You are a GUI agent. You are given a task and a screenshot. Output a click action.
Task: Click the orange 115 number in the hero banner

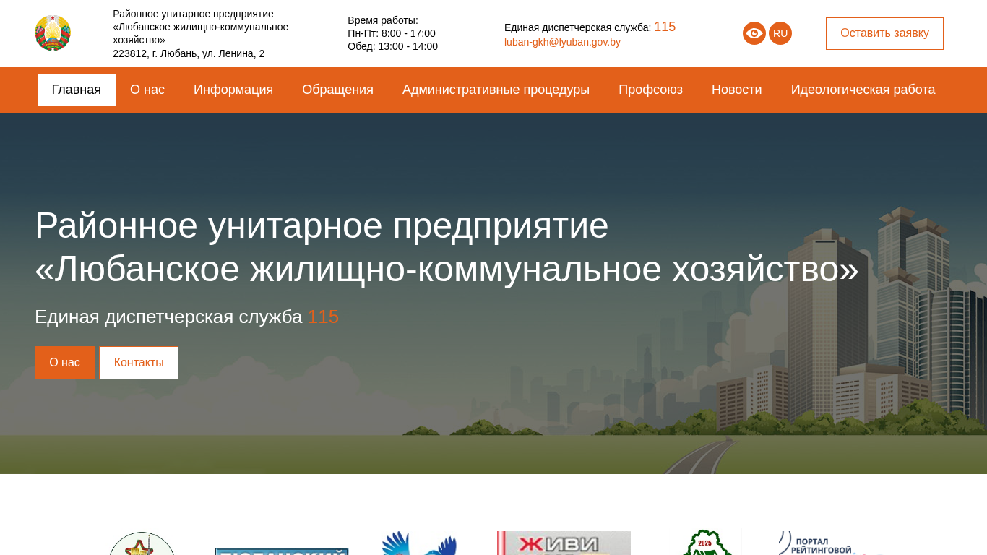323,317
